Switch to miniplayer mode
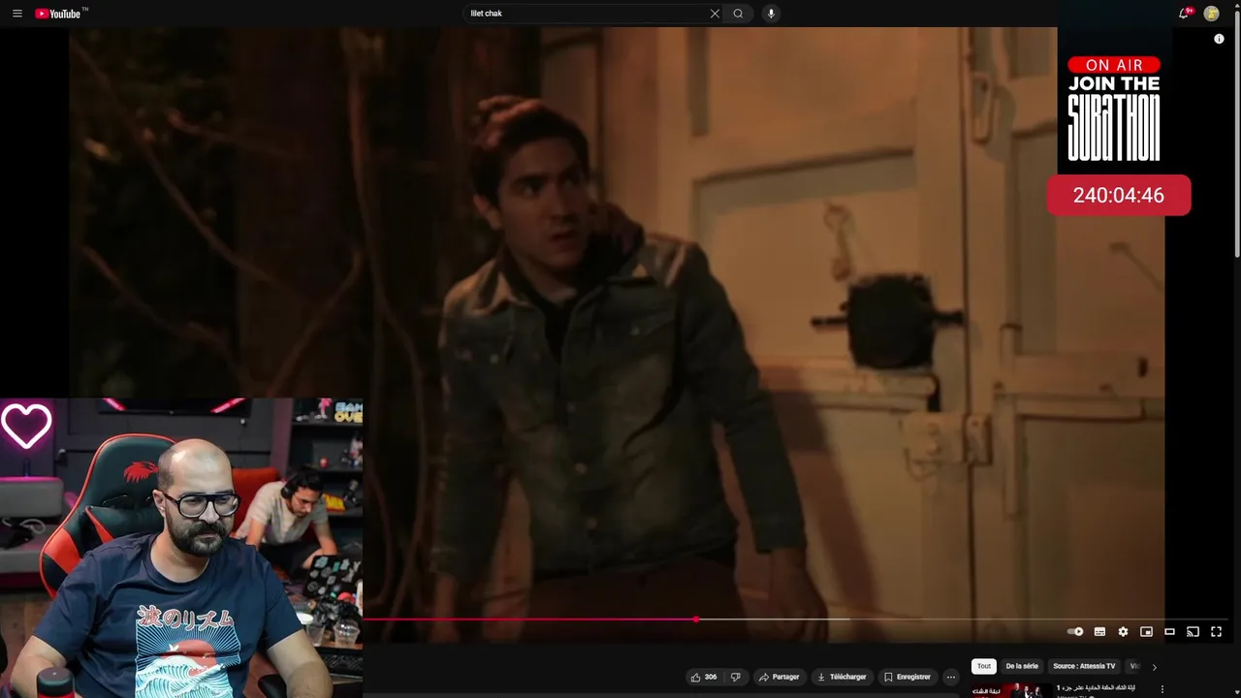This screenshot has width=1241, height=698. (x=1146, y=632)
